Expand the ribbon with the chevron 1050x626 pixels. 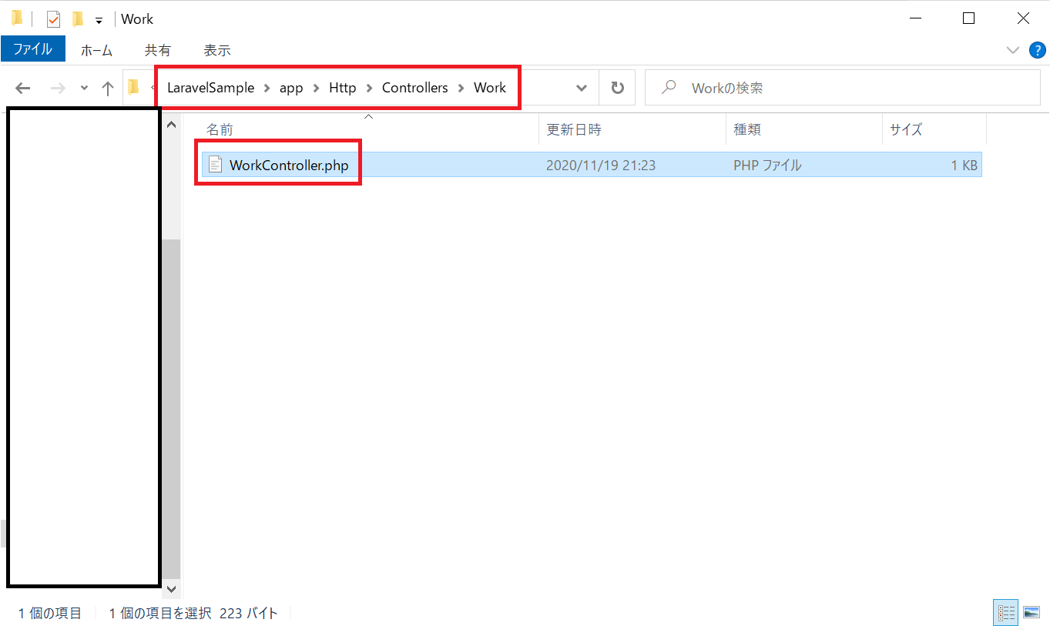pos(1013,50)
